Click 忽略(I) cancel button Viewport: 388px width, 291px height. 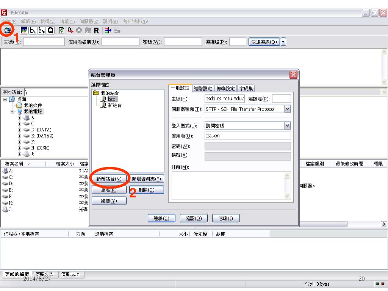point(226,218)
